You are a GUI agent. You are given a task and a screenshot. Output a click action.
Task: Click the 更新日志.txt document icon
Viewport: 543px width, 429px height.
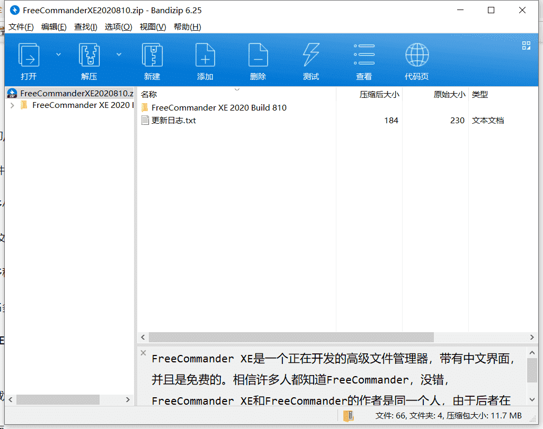(145, 120)
